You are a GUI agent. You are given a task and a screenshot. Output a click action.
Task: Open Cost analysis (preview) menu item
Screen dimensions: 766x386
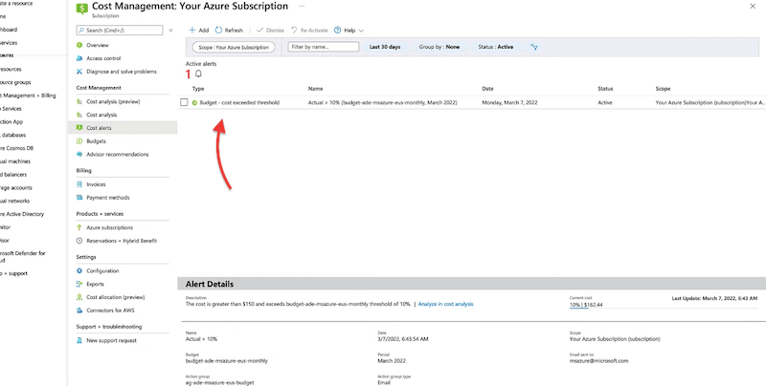113,102
